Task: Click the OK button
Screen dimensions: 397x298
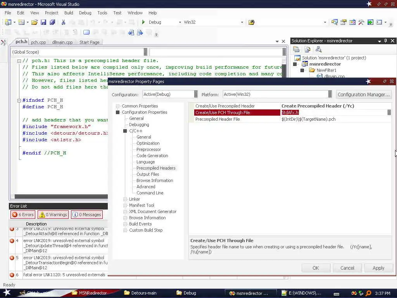Action: click(x=316, y=268)
